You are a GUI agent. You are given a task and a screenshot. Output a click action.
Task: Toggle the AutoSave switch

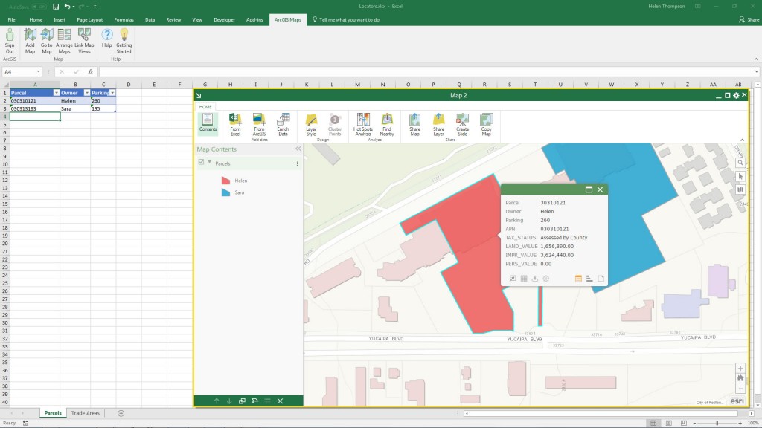tap(39, 7)
